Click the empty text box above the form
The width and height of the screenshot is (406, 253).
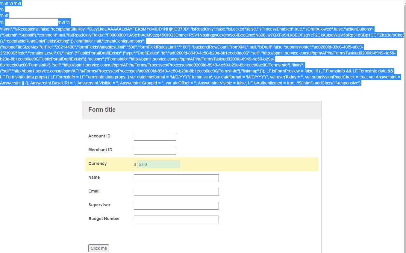(31, 22)
